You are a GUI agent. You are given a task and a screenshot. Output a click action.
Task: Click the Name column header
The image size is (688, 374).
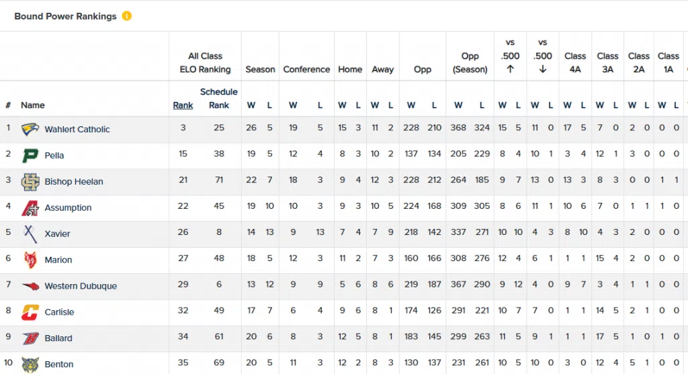33,105
